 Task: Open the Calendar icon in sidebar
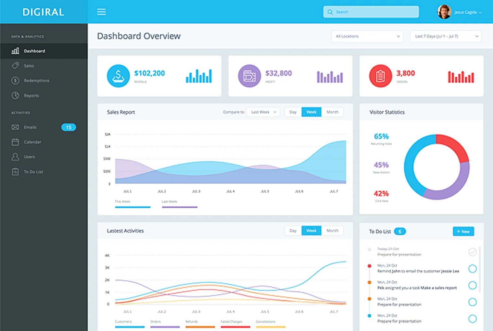[x=15, y=142]
